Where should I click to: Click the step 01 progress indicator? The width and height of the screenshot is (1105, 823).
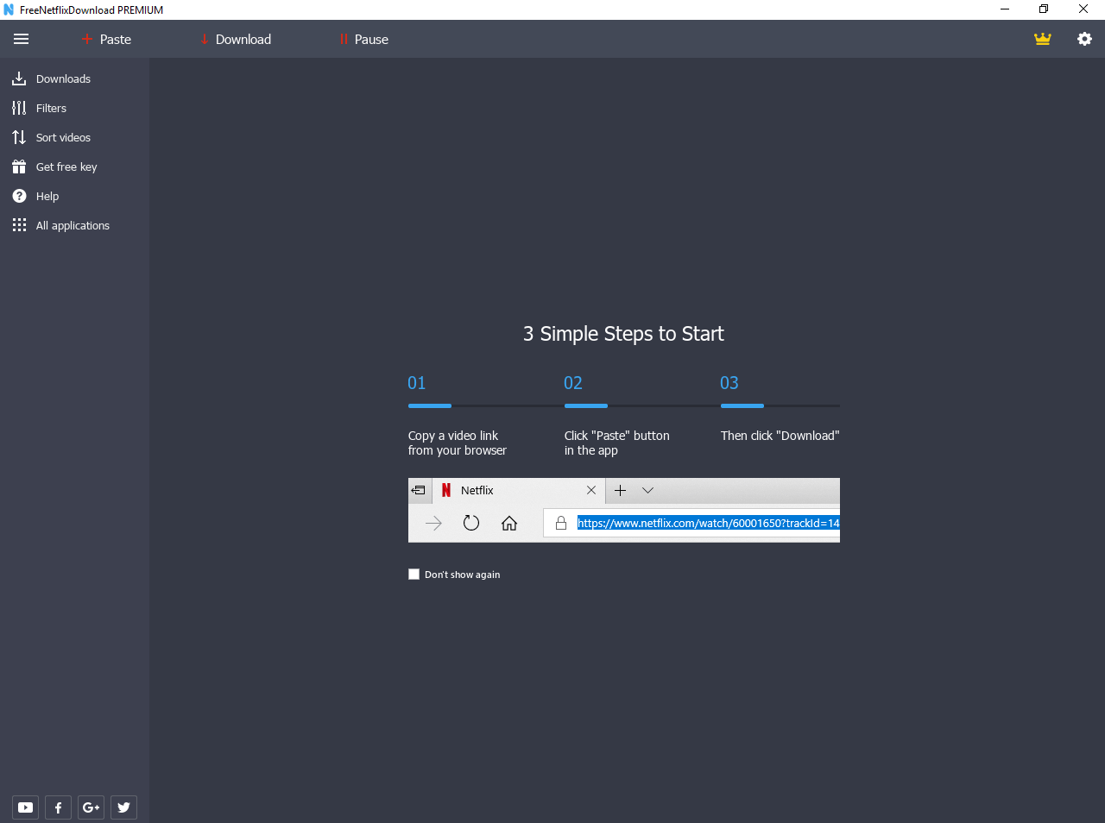click(429, 405)
